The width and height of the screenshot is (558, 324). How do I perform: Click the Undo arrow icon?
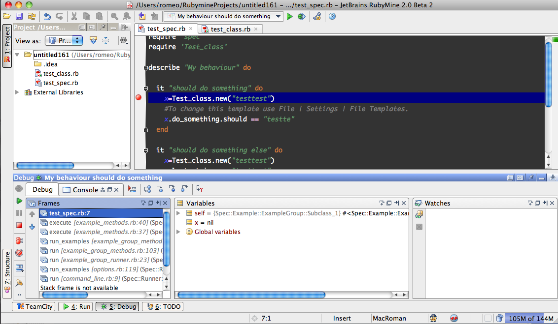click(x=47, y=16)
